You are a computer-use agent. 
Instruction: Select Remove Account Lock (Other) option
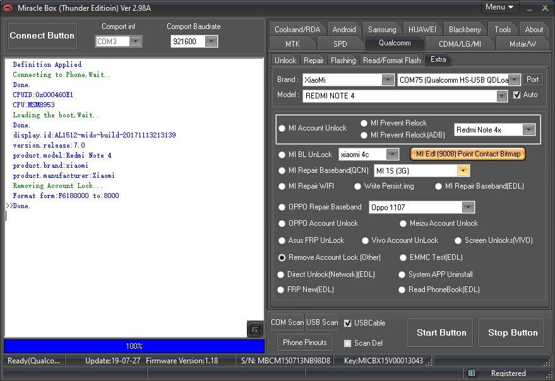coord(282,257)
